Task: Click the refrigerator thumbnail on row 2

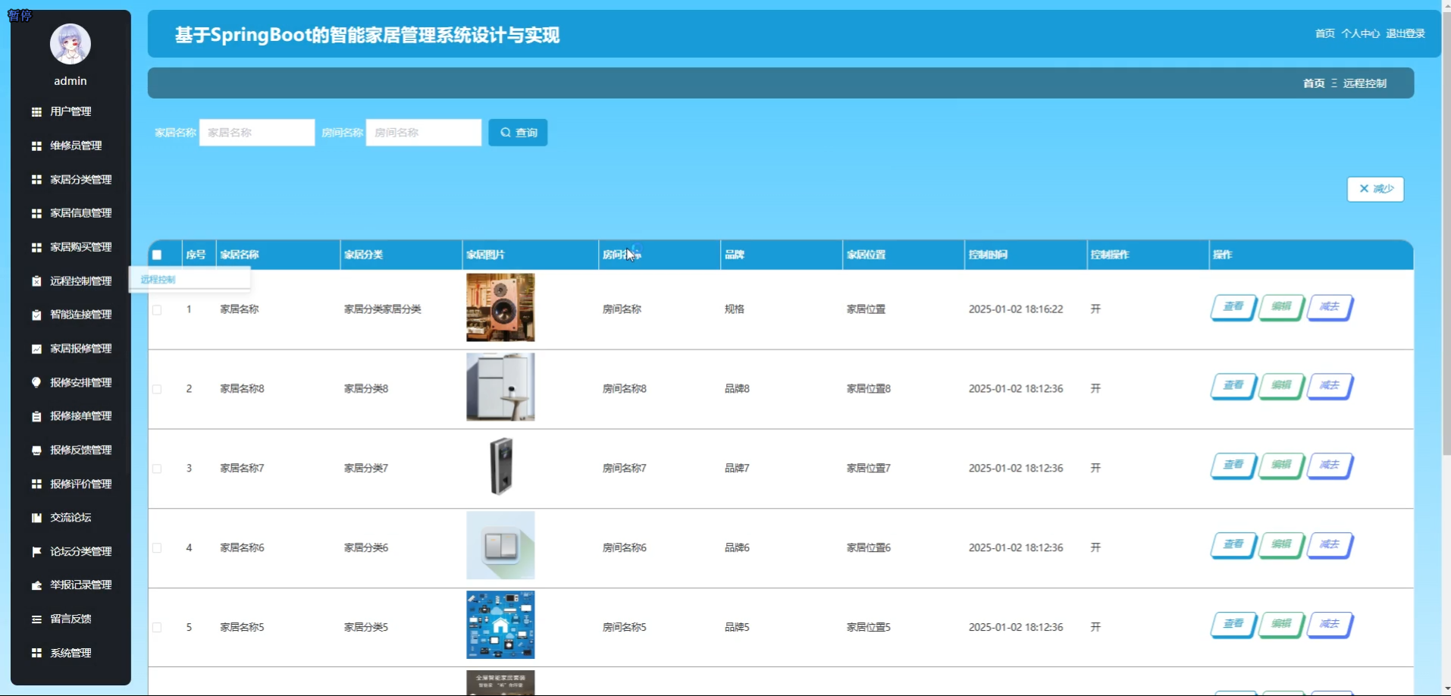Action: pos(500,387)
